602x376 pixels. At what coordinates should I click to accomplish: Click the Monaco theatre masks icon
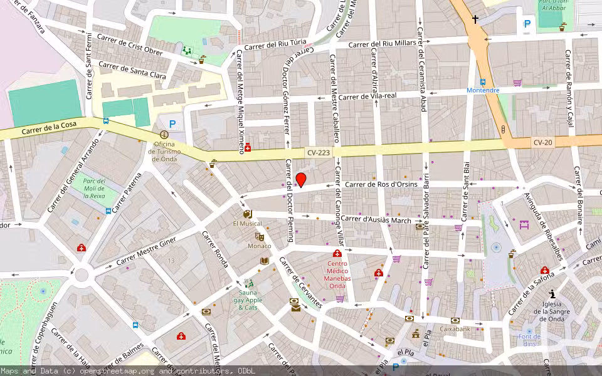click(259, 237)
